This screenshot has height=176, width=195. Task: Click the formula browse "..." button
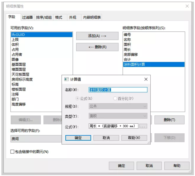click(x=143, y=126)
